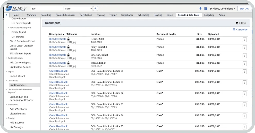Open the help book icon

click(x=206, y=8)
